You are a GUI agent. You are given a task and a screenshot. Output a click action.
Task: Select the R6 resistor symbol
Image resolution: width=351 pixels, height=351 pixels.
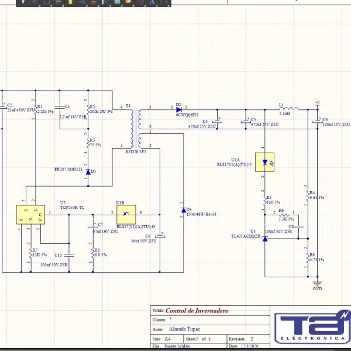pos(284,215)
